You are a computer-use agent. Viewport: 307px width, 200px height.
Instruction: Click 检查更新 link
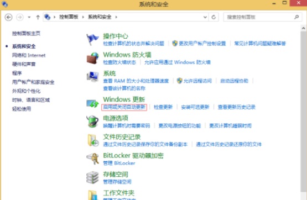(x=163, y=107)
